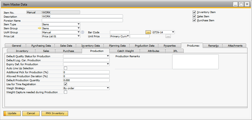Maximize the Item Master Data window
This screenshot has height=120, width=252.
pyautogui.click(x=241, y=4)
